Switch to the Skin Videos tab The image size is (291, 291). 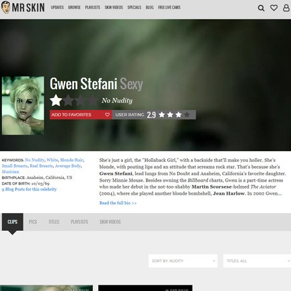pyautogui.click(x=110, y=222)
